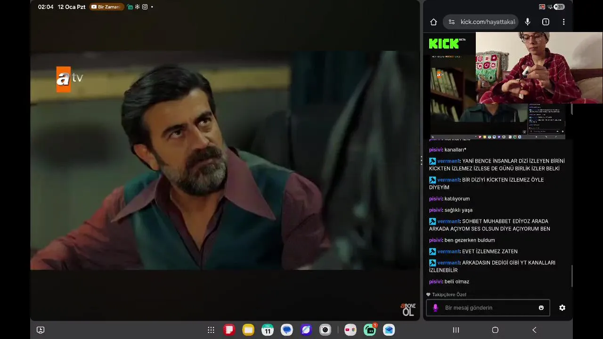The height and width of the screenshot is (339, 603).
Task: Open the Chrome home page button
Action: (433, 22)
